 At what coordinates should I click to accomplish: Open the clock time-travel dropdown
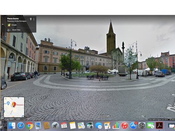pos(9,30)
